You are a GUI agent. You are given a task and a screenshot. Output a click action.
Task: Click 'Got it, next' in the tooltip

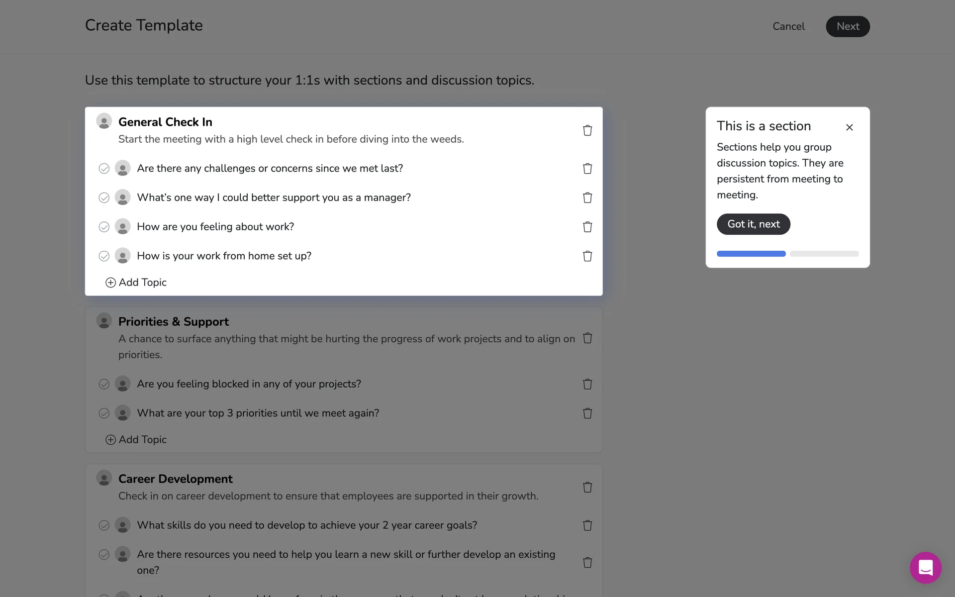753,224
